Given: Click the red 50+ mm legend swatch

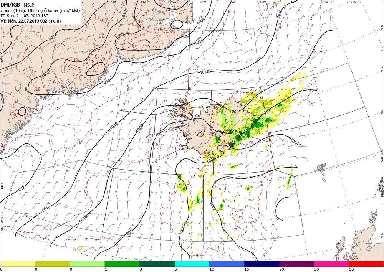Looking at the screenshot, I should tap(366, 264).
